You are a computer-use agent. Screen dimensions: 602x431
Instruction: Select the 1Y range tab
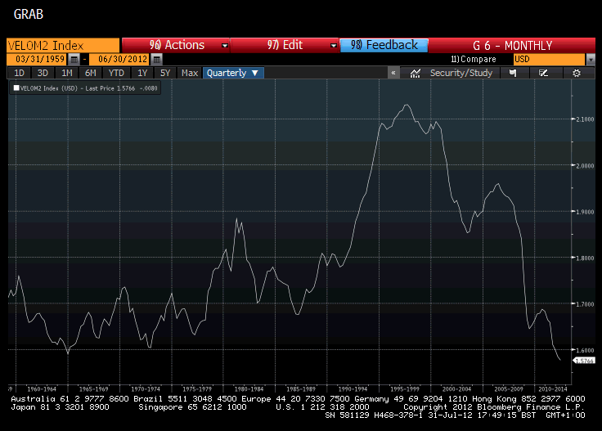[142, 73]
